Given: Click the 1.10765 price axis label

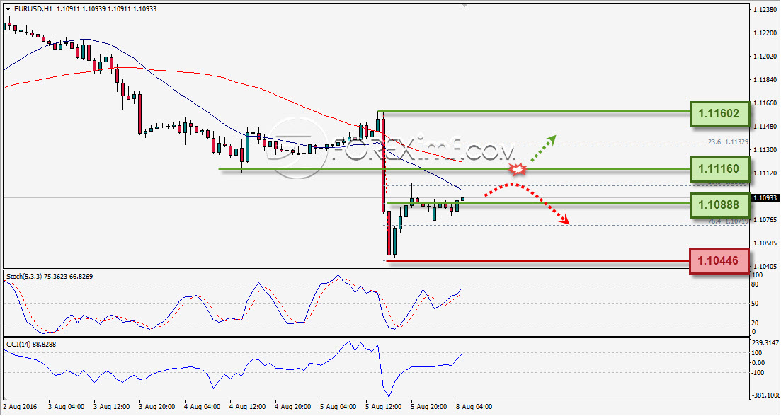Looking at the screenshot, I should pyautogui.click(x=765, y=219).
